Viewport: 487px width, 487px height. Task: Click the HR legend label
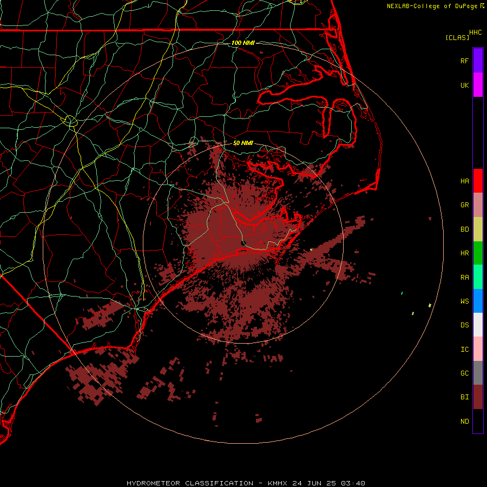464,253
